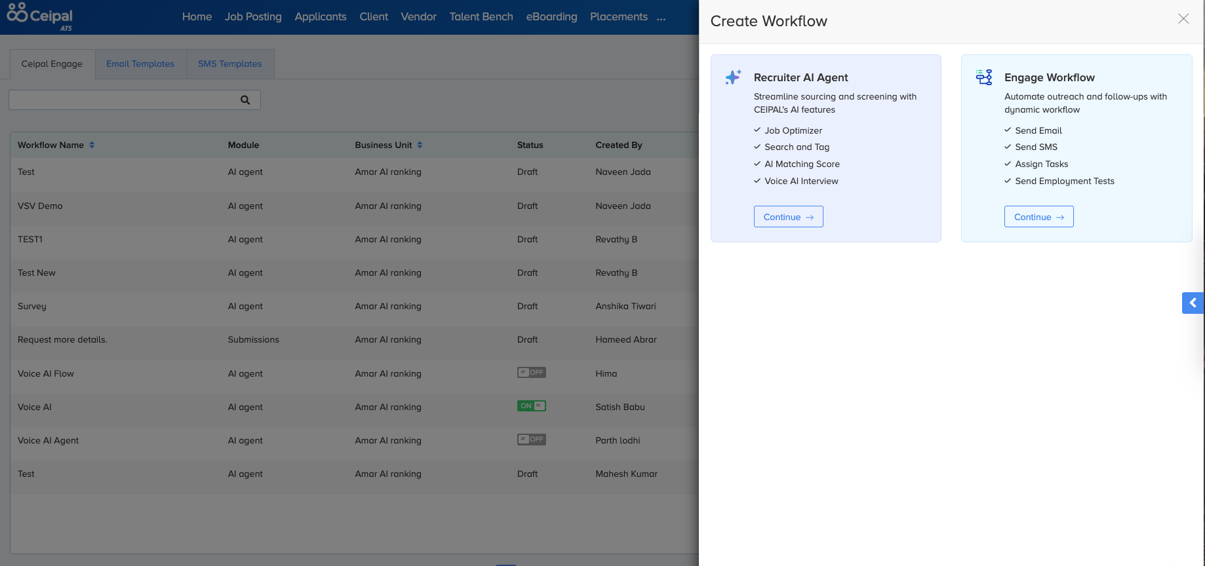This screenshot has height=566, width=1205.
Task: Open more navigation items ellipsis
Action: (x=661, y=18)
